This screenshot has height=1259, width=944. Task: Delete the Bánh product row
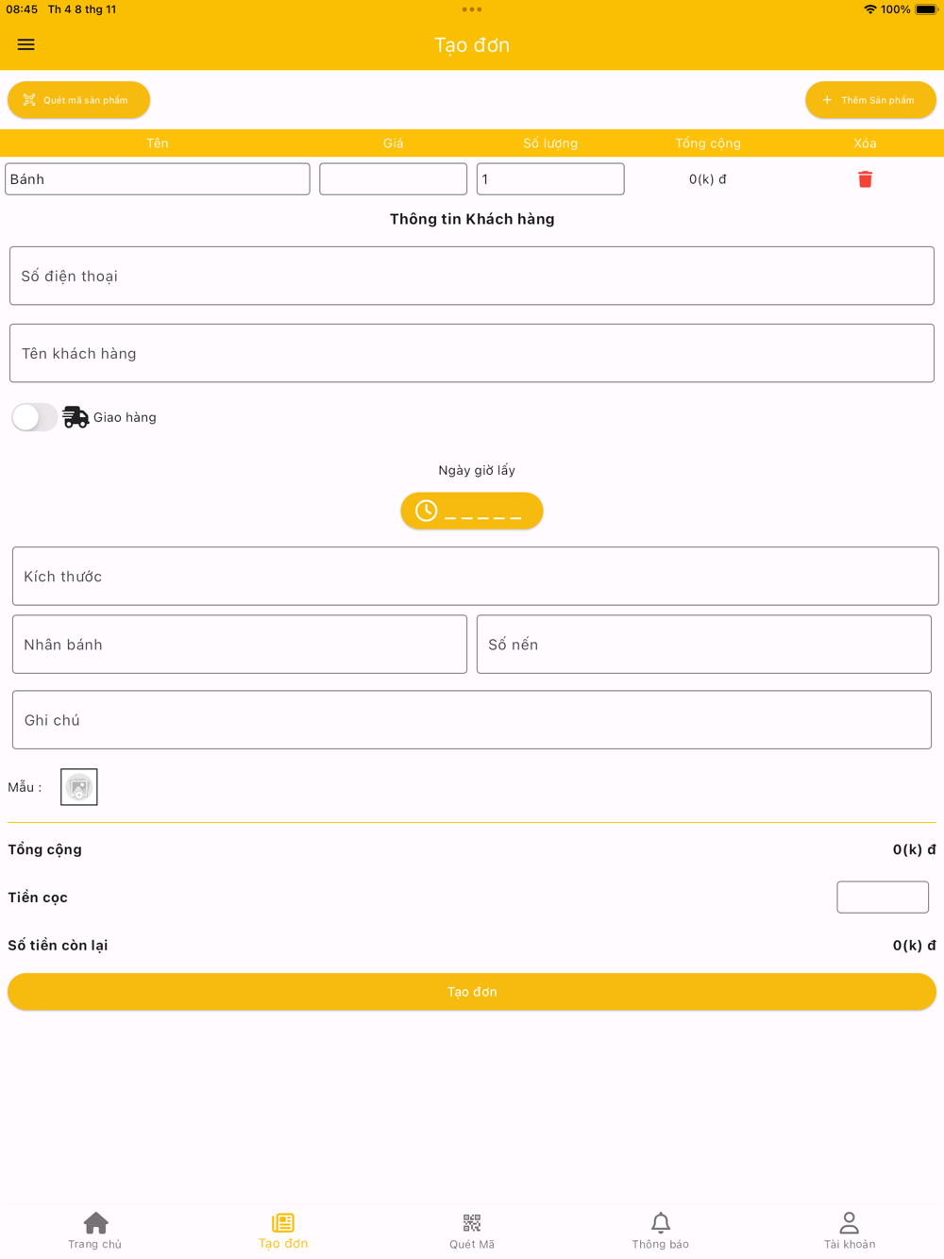tap(865, 179)
